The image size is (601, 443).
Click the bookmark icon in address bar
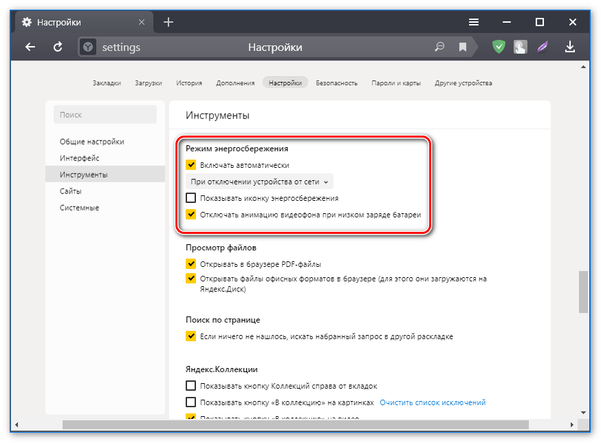(463, 47)
